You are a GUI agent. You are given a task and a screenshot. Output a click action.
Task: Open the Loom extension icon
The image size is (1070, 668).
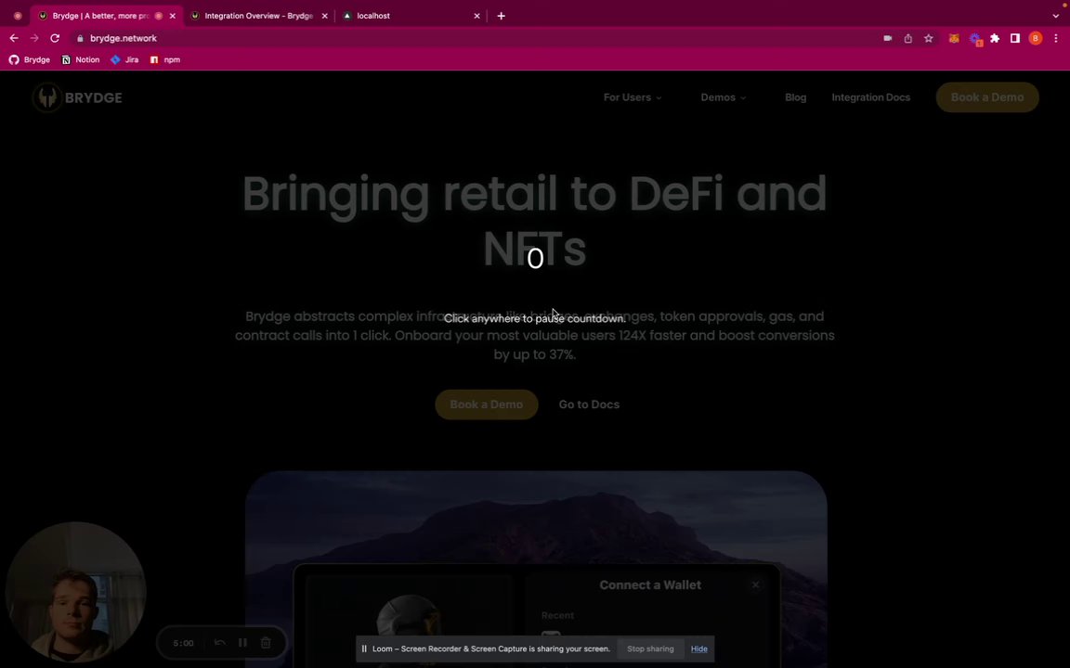pyautogui.click(x=974, y=39)
